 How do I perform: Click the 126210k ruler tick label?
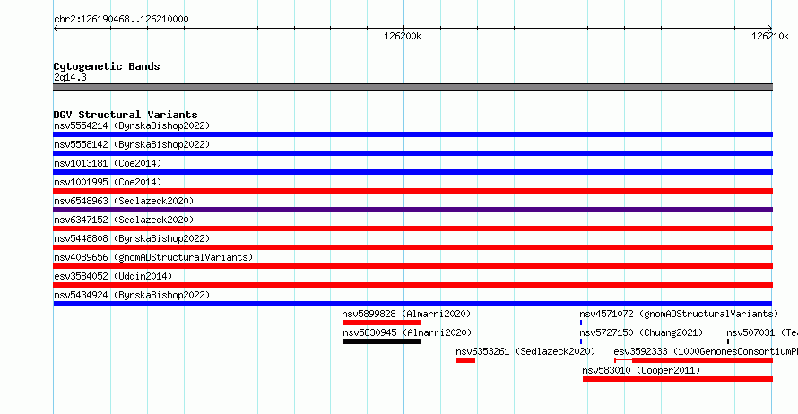770,36
